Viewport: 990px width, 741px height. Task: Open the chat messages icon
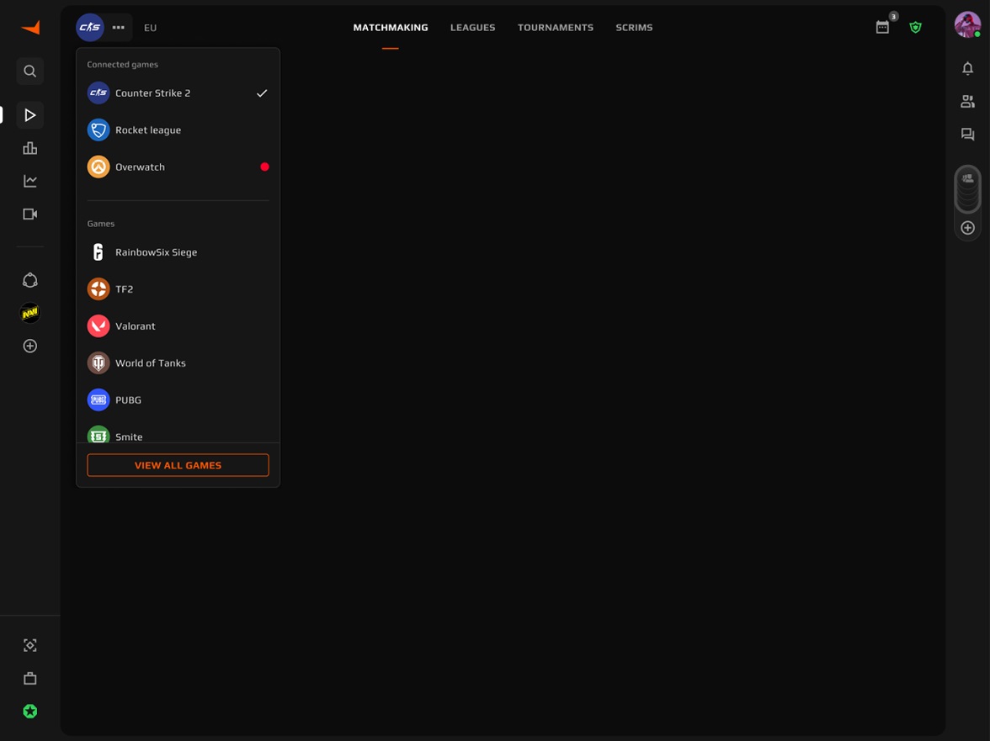point(967,134)
